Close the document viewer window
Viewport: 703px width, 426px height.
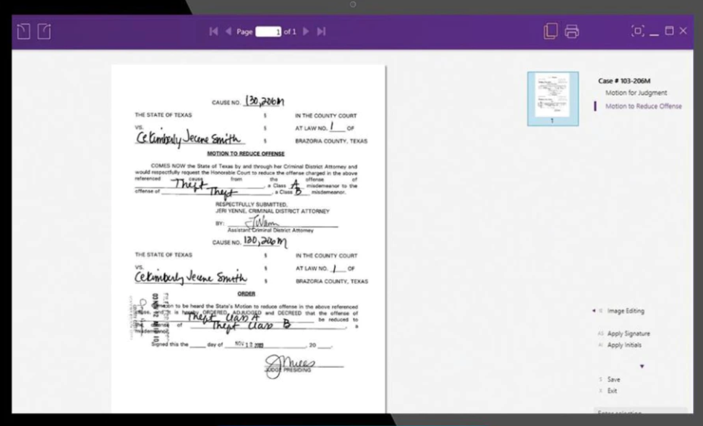click(x=683, y=30)
